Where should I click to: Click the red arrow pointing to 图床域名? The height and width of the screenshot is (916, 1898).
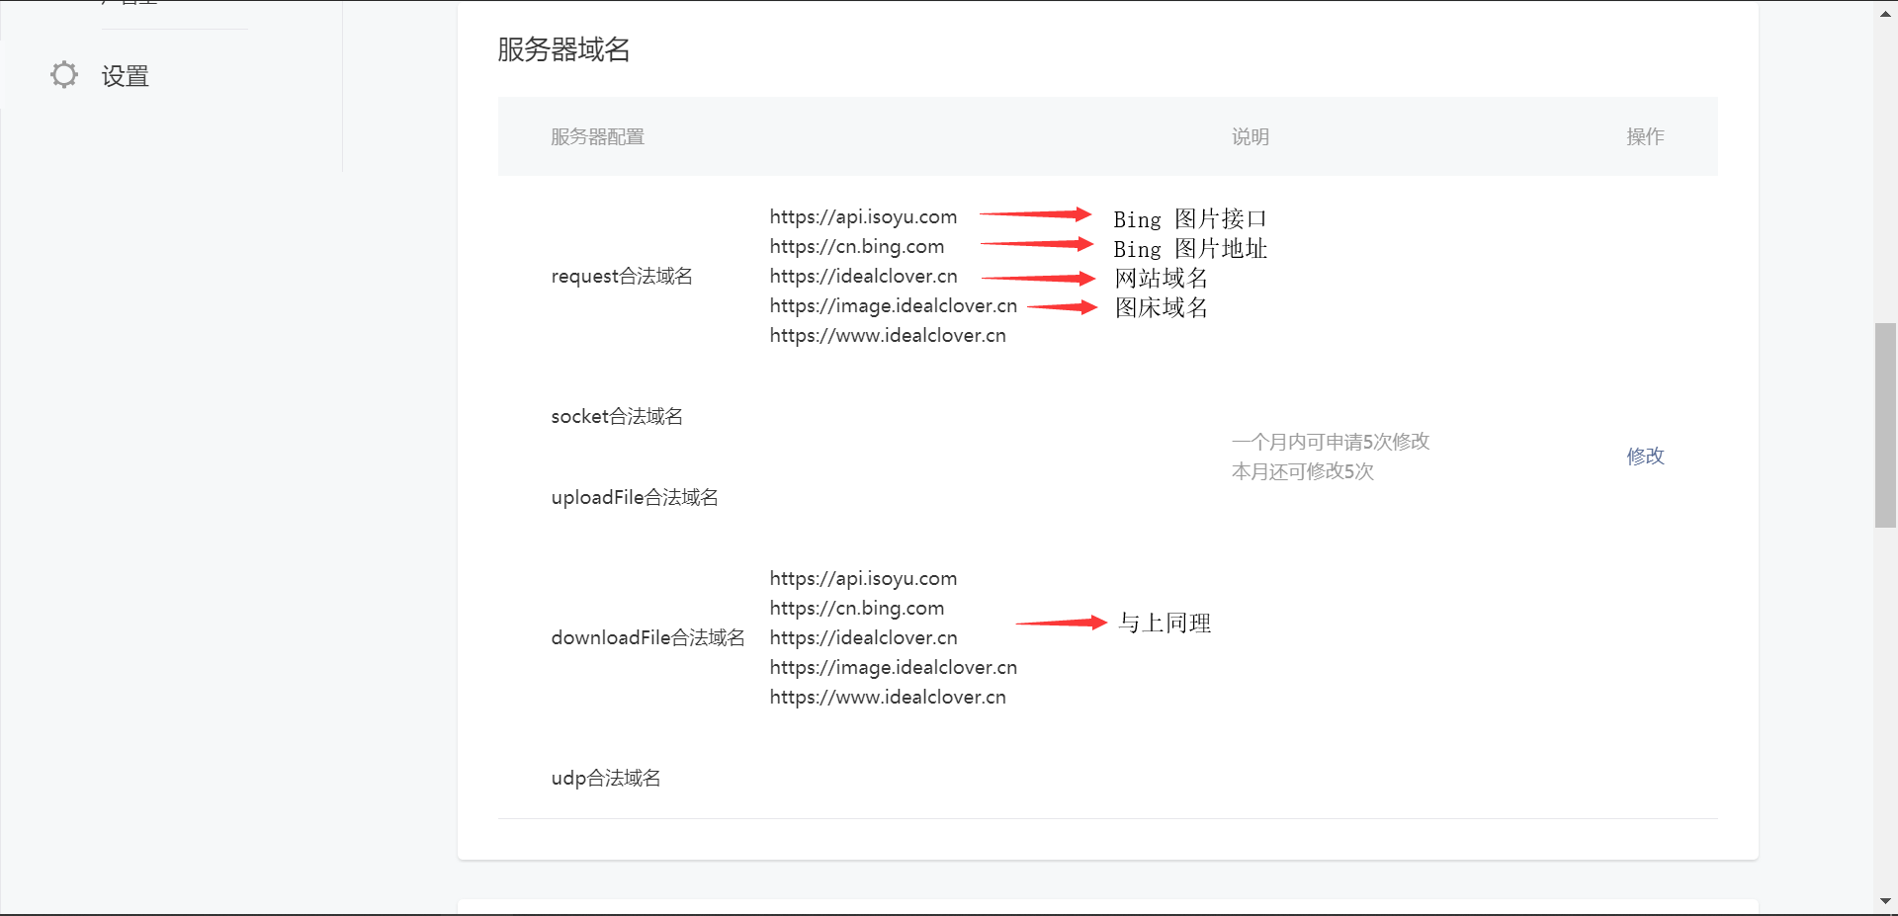click(x=1062, y=307)
